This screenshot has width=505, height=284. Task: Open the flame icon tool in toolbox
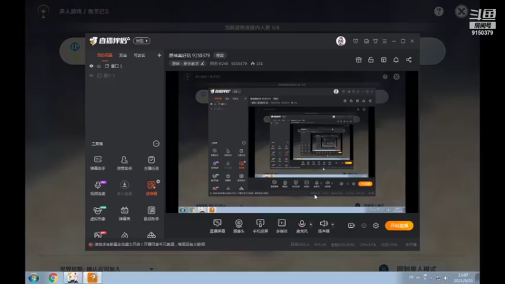(124, 235)
